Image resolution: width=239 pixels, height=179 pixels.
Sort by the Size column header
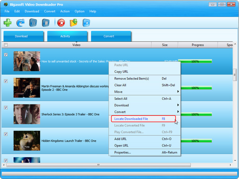tap(165, 45)
